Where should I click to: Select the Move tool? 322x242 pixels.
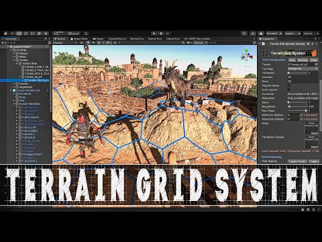pyautogui.click(x=12, y=34)
